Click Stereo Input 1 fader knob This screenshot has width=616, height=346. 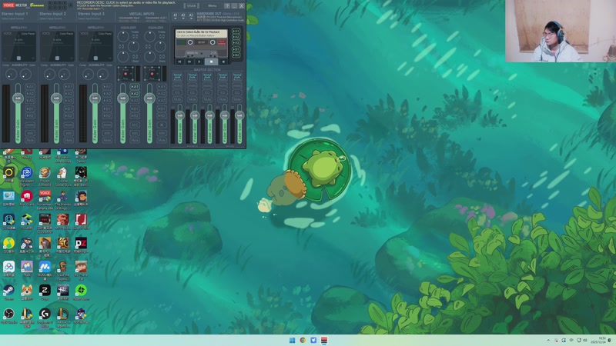coord(18,98)
